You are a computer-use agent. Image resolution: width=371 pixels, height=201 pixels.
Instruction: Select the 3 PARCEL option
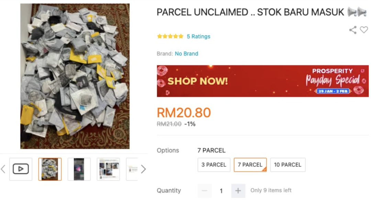click(214, 165)
